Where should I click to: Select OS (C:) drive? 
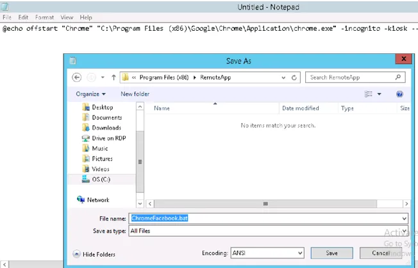point(100,179)
